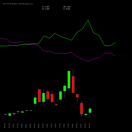Click the '15 Dec' date axis label
Viewport: 132px width, 132px height.
click(x=55, y=126)
